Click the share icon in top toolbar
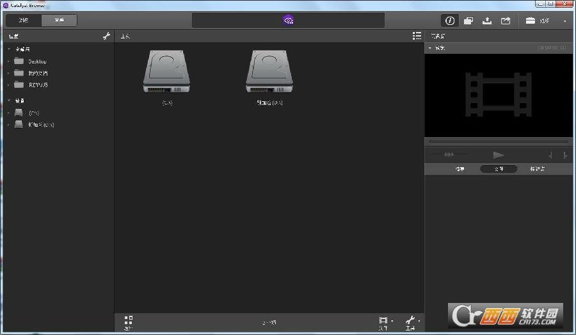The image size is (576, 335). click(506, 20)
